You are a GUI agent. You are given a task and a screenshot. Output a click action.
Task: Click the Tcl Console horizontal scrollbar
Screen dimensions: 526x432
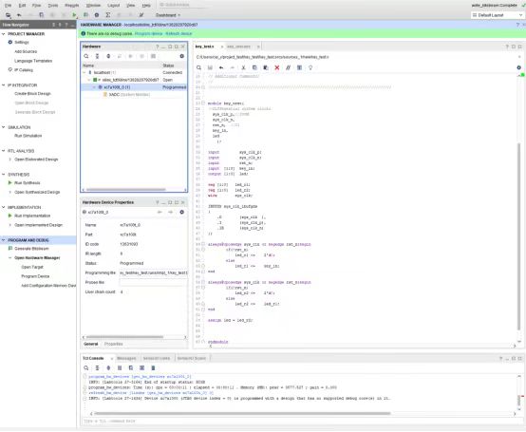click(x=242, y=414)
